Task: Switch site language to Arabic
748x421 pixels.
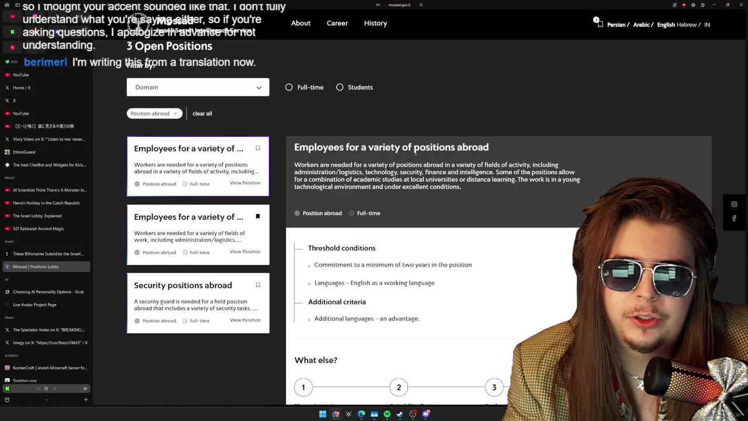Action: click(641, 25)
